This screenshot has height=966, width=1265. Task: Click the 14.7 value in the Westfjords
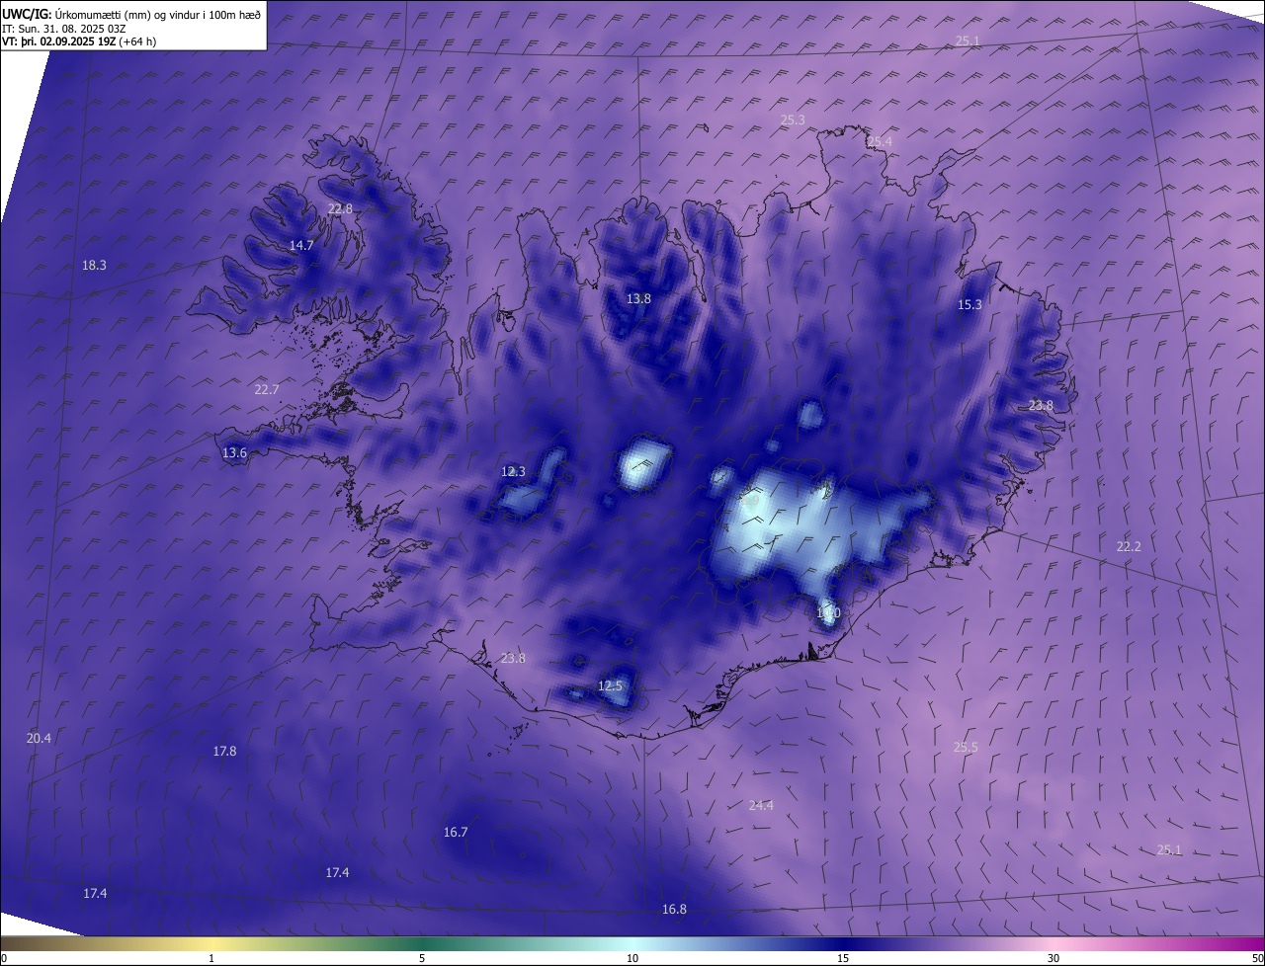[301, 245]
